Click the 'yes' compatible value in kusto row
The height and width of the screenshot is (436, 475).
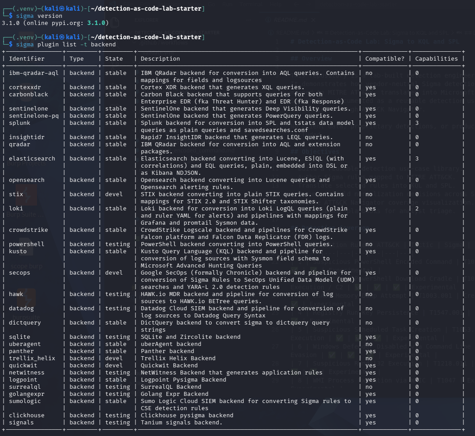click(370, 251)
